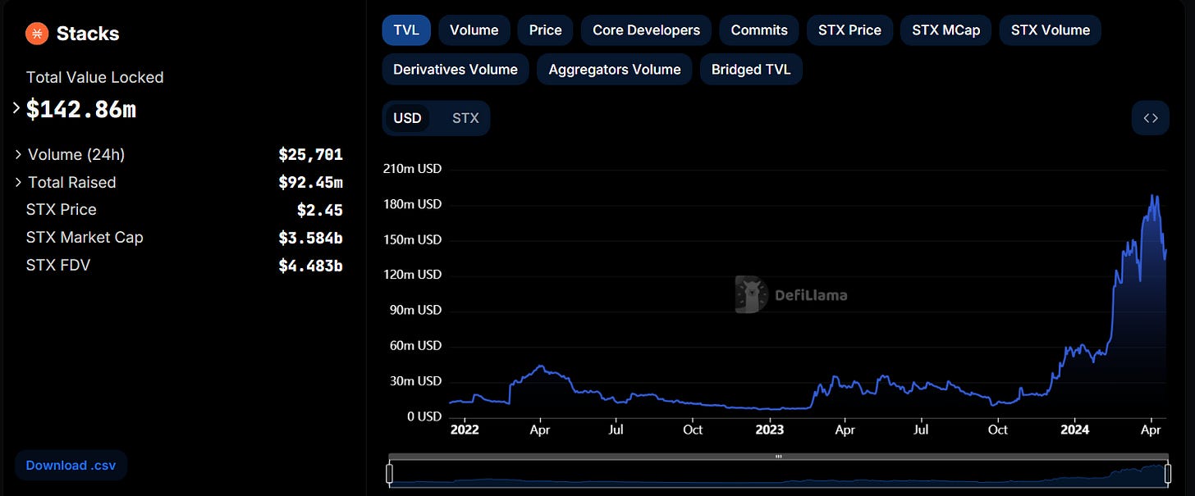Click the 60m USD axis label
This screenshot has width=1195, height=496.
[x=415, y=346]
